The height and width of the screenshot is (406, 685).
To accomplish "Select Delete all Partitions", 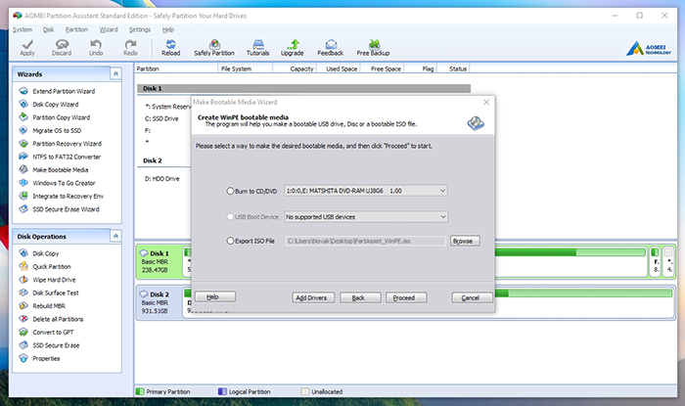I will pyautogui.click(x=58, y=319).
